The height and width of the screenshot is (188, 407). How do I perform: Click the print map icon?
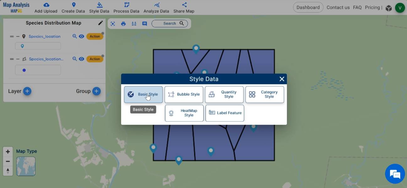coord(123,24)
